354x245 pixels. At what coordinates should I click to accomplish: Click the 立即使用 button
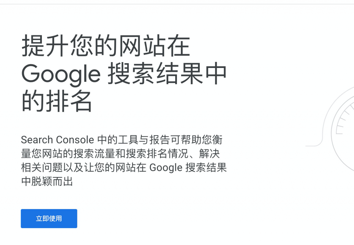49,218
